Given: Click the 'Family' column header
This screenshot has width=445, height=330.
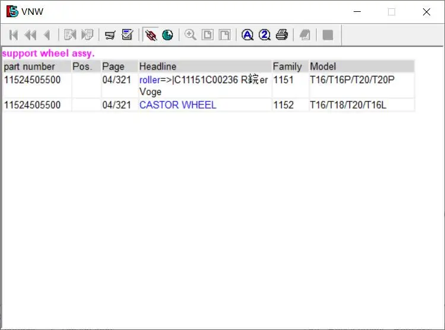Looking at the screenshot, I should pyautogui.click(x=287, y=66).
